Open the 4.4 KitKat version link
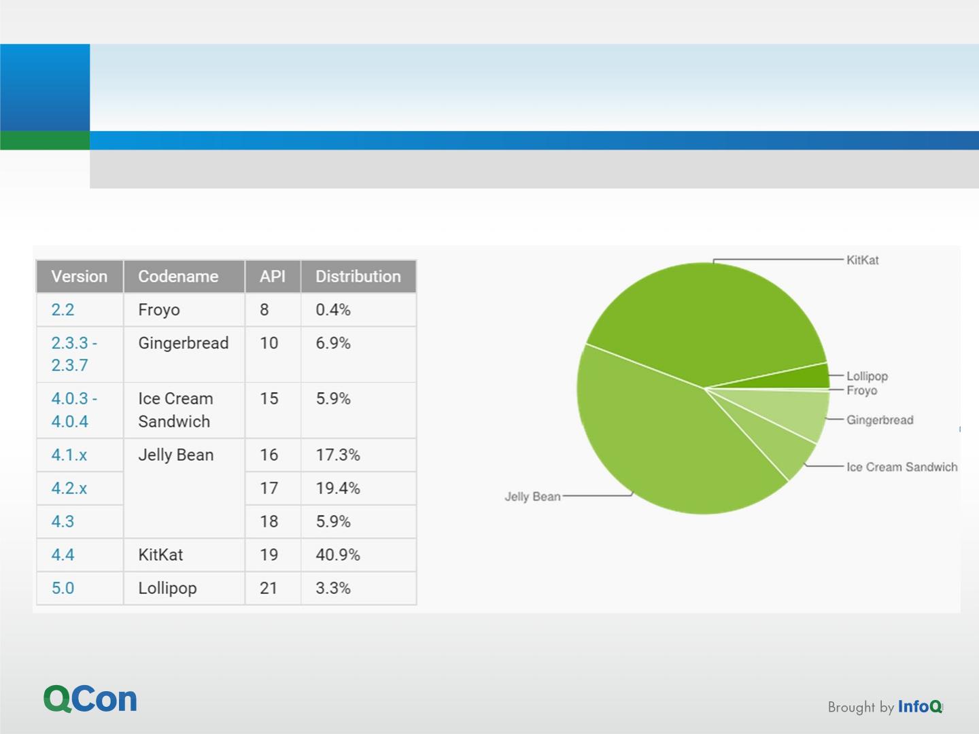979x734 pixels. click(63, 555)
